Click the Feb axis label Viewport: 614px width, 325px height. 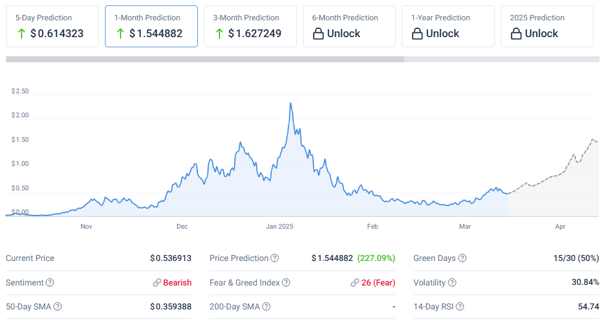pyautogui.click(x=372, y=226)
